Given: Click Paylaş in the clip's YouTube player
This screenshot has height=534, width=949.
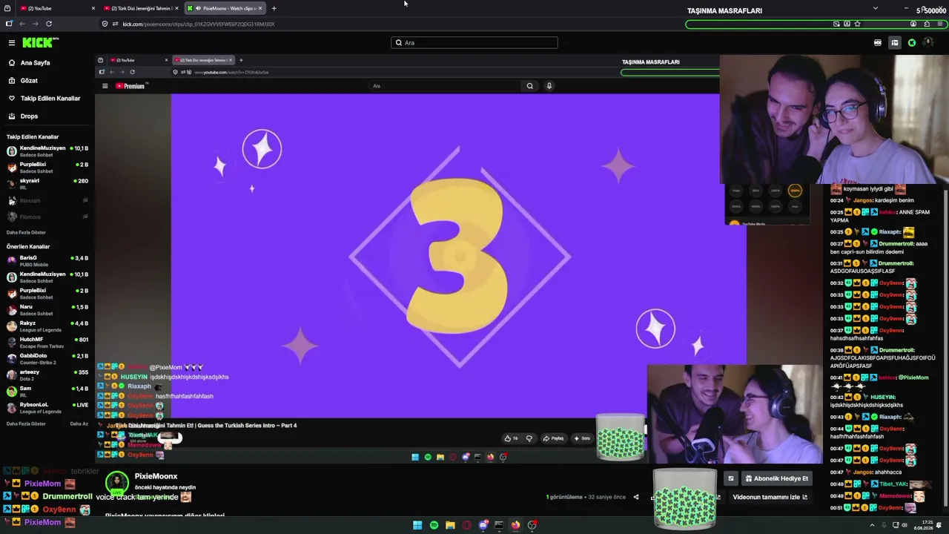Looking at the screenshot, I should (x=553, y=438).
